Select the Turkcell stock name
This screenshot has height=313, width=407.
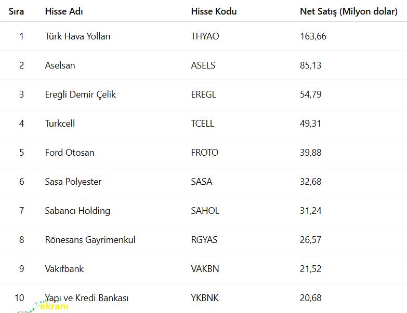click(60, 124)
